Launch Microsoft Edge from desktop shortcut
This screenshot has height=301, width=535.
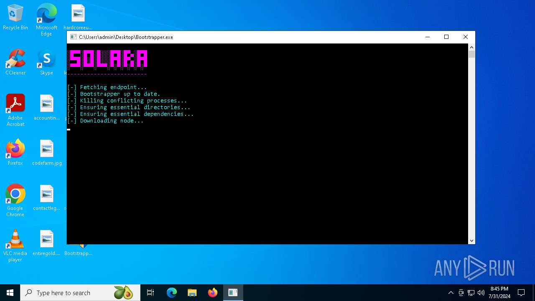46,19
